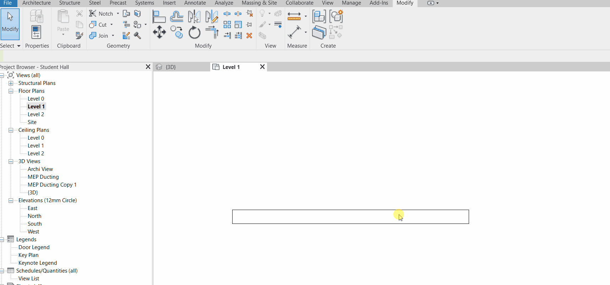
Task: Open the Properties palette icon
Action: point(36,32)
